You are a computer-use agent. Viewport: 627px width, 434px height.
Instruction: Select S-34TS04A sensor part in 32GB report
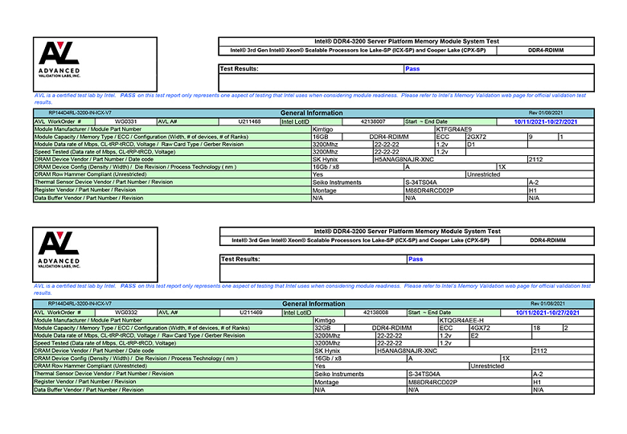[x=424, y=374]
